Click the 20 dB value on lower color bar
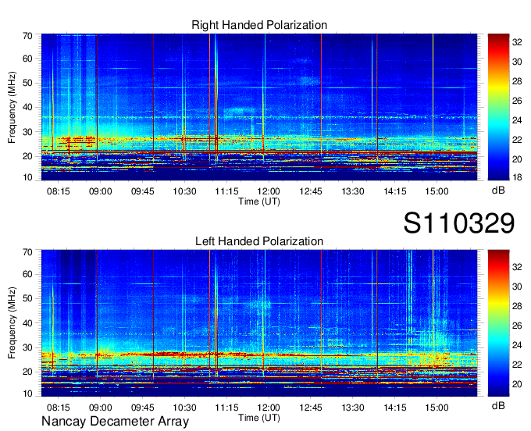This screenshot has width=531, height=431. click(517, 384)
